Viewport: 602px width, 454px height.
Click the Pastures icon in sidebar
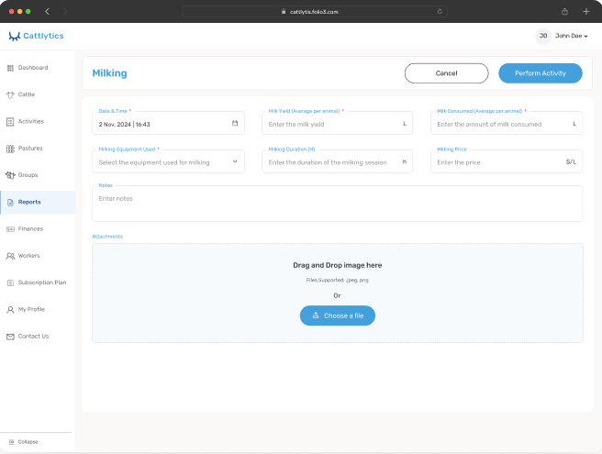pos(10,149)
